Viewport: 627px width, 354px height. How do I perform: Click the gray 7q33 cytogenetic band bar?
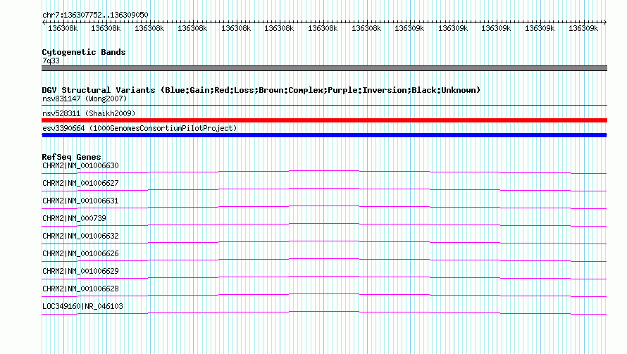(324, 68)
